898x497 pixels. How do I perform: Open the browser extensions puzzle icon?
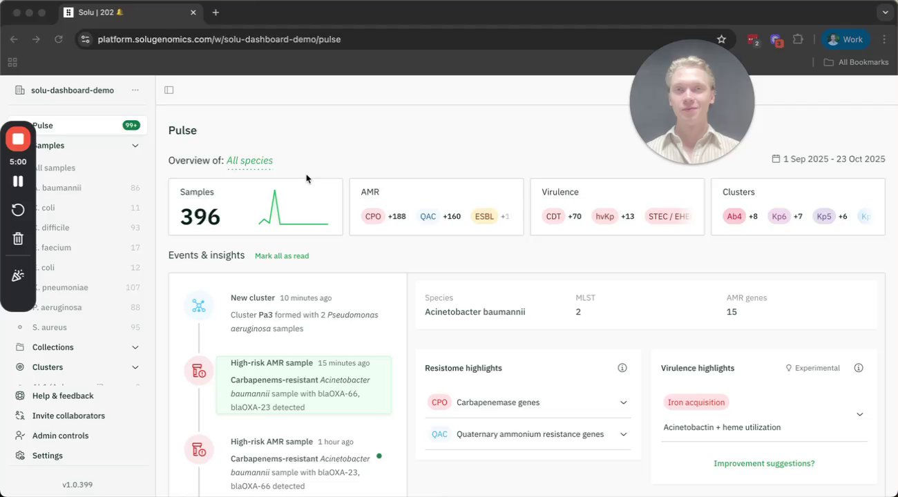coord(799,39)
